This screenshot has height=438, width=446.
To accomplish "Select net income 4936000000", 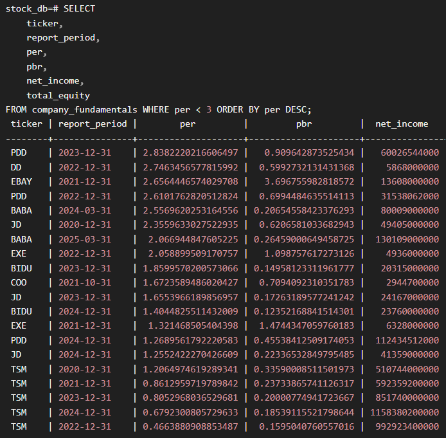I will click(x=413, y=253).
